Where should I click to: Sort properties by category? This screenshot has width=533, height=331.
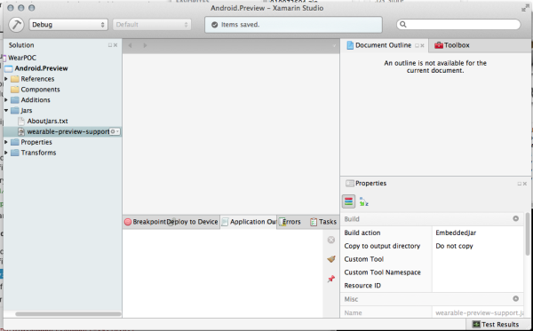pyautogui.click(x=348, y=201)
